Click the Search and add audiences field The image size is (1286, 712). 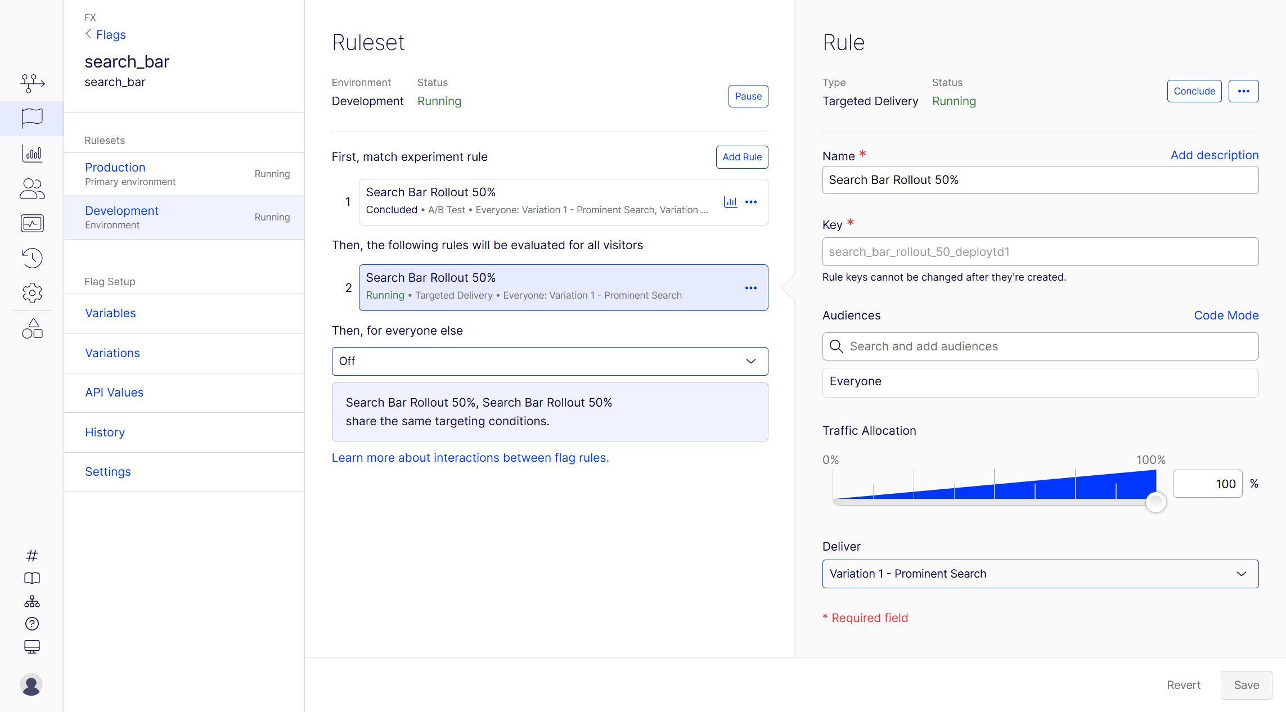(x=1040, y=346)
